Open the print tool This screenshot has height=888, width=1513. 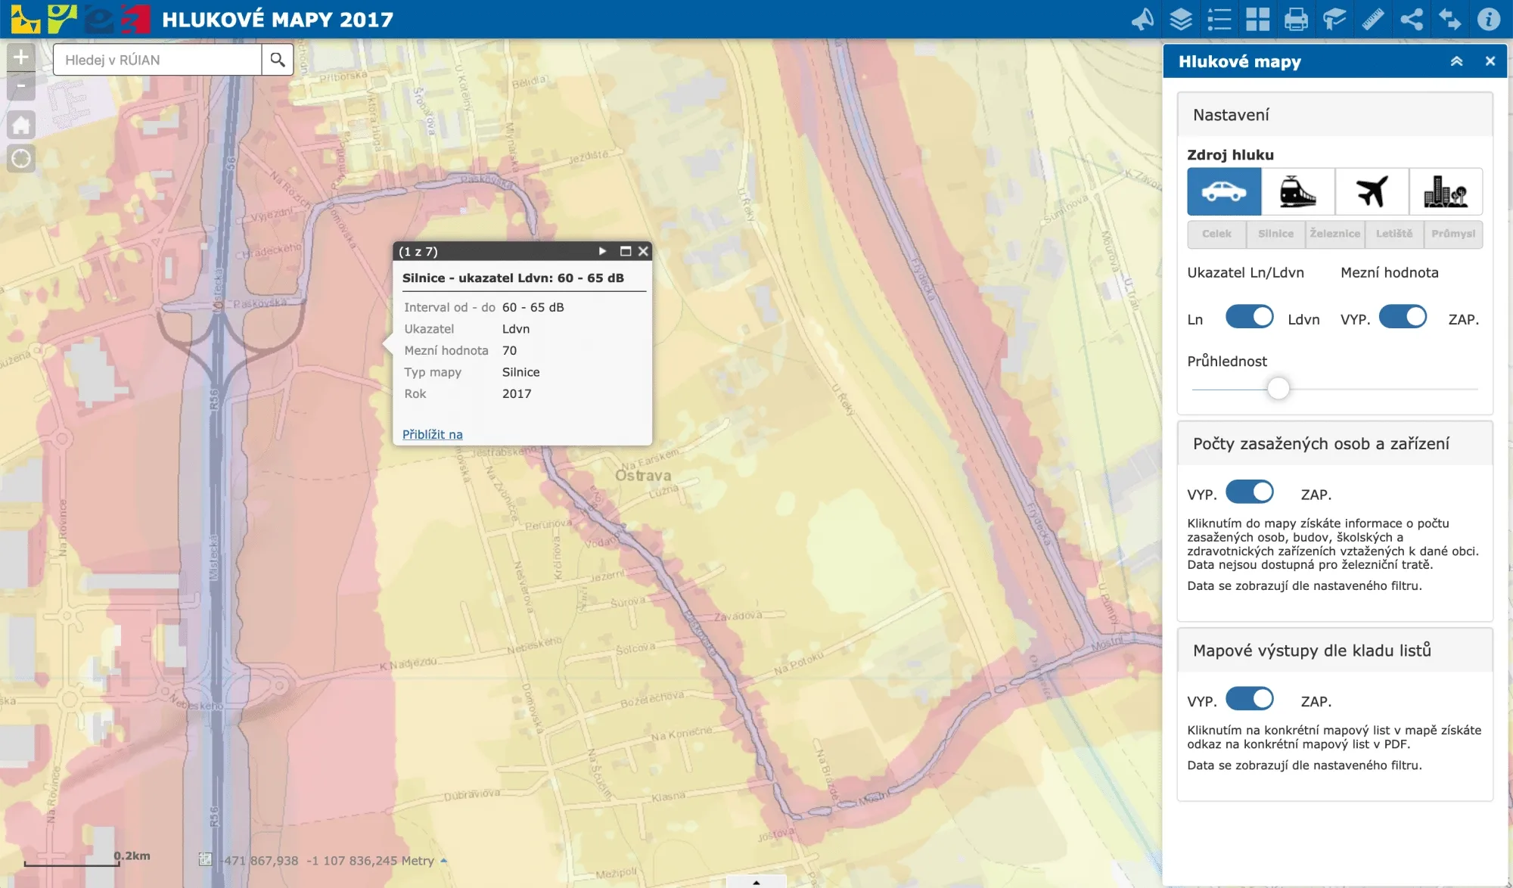coord(1296,19)
